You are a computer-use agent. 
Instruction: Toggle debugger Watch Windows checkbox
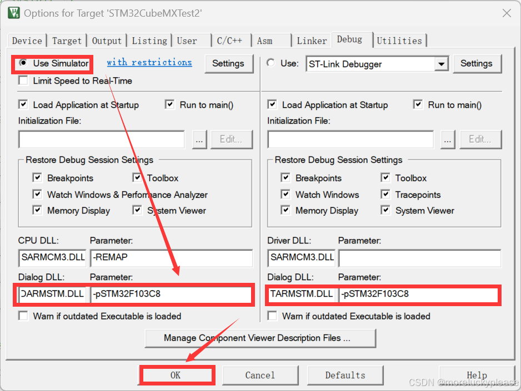click(285, 194)
